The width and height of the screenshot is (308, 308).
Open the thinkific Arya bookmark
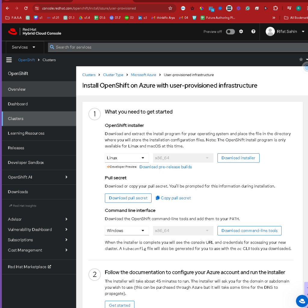click(x=163, y=18)
